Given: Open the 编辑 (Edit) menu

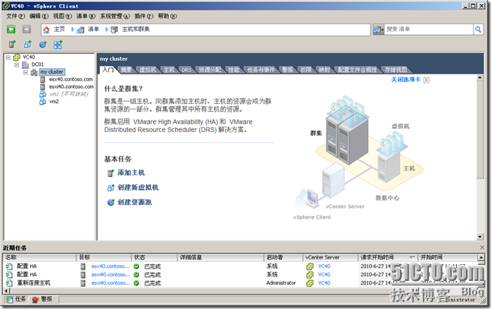Looking at the screenshot, I should (x=39, y=16).
